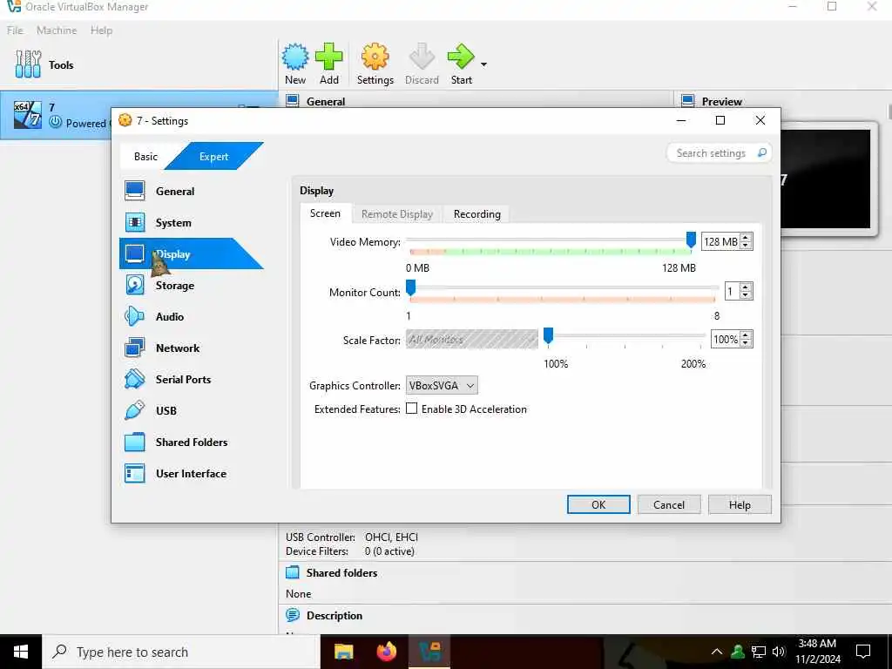Click the General section icon in Manager details
Screen dimensions: 892x669
293,101
